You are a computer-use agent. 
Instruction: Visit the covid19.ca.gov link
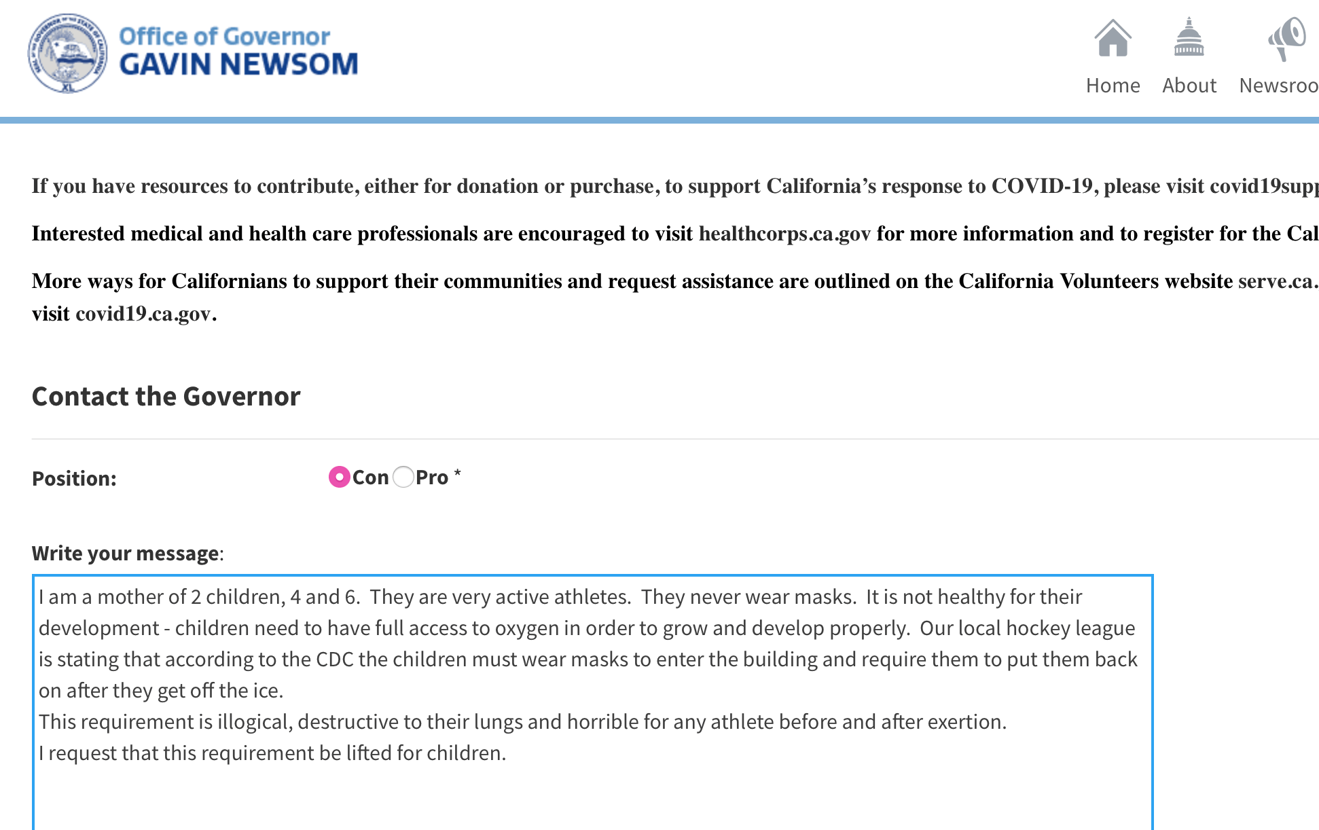pyautogui.click(x=145, y=314)
